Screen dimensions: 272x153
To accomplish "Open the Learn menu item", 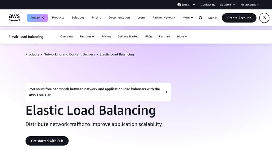I will pyautogui.click(x=141, y=18).
